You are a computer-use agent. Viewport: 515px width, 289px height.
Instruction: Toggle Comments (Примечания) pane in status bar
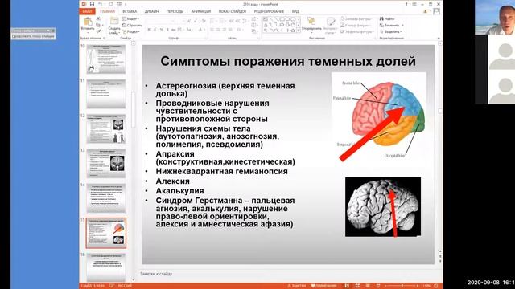323,286
